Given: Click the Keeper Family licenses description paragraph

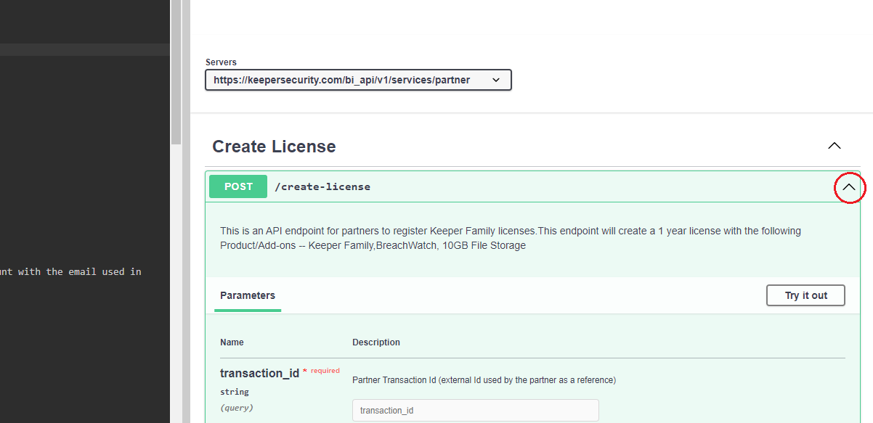Looking at the screenshot, I should [x=510, y=238].
